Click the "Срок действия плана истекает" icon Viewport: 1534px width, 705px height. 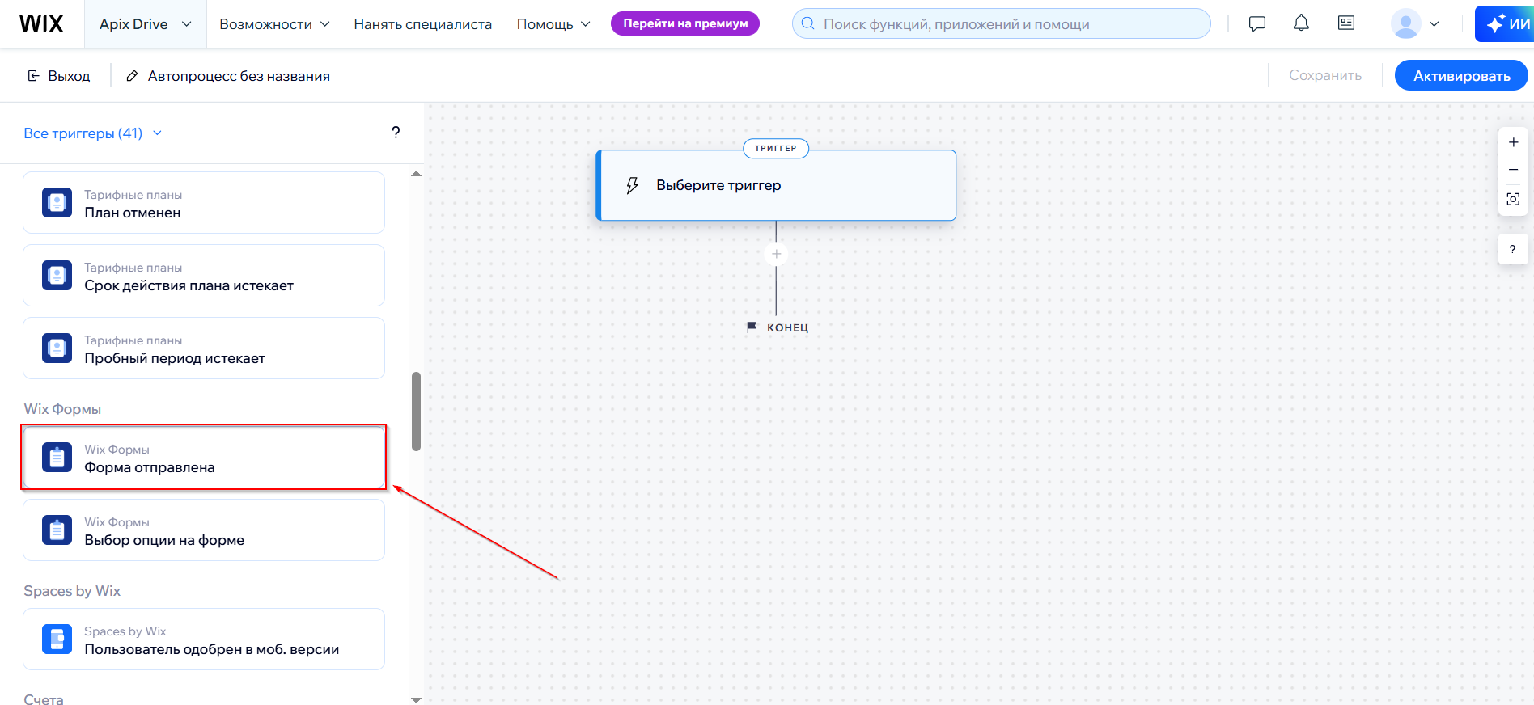pos(57,275)
